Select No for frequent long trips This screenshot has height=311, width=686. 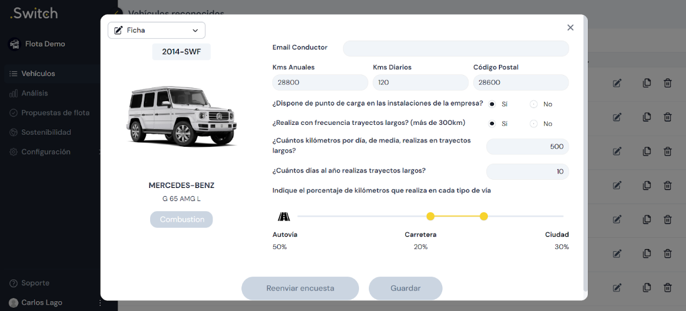[x=533, y=124]
